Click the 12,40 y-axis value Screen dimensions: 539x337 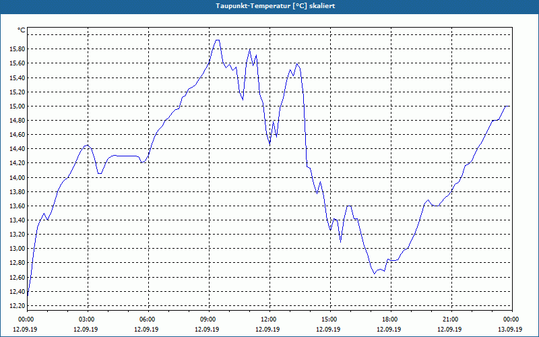18,292
